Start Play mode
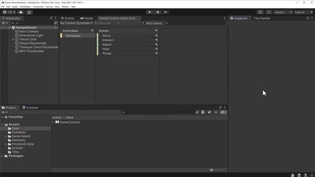The width and height of the screenshot is (315, 177). coord(150,12)
